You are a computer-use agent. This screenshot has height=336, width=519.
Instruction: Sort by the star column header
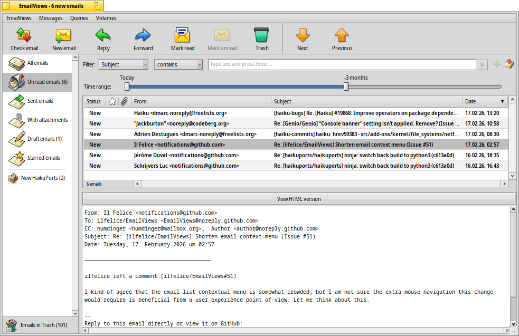112,101
